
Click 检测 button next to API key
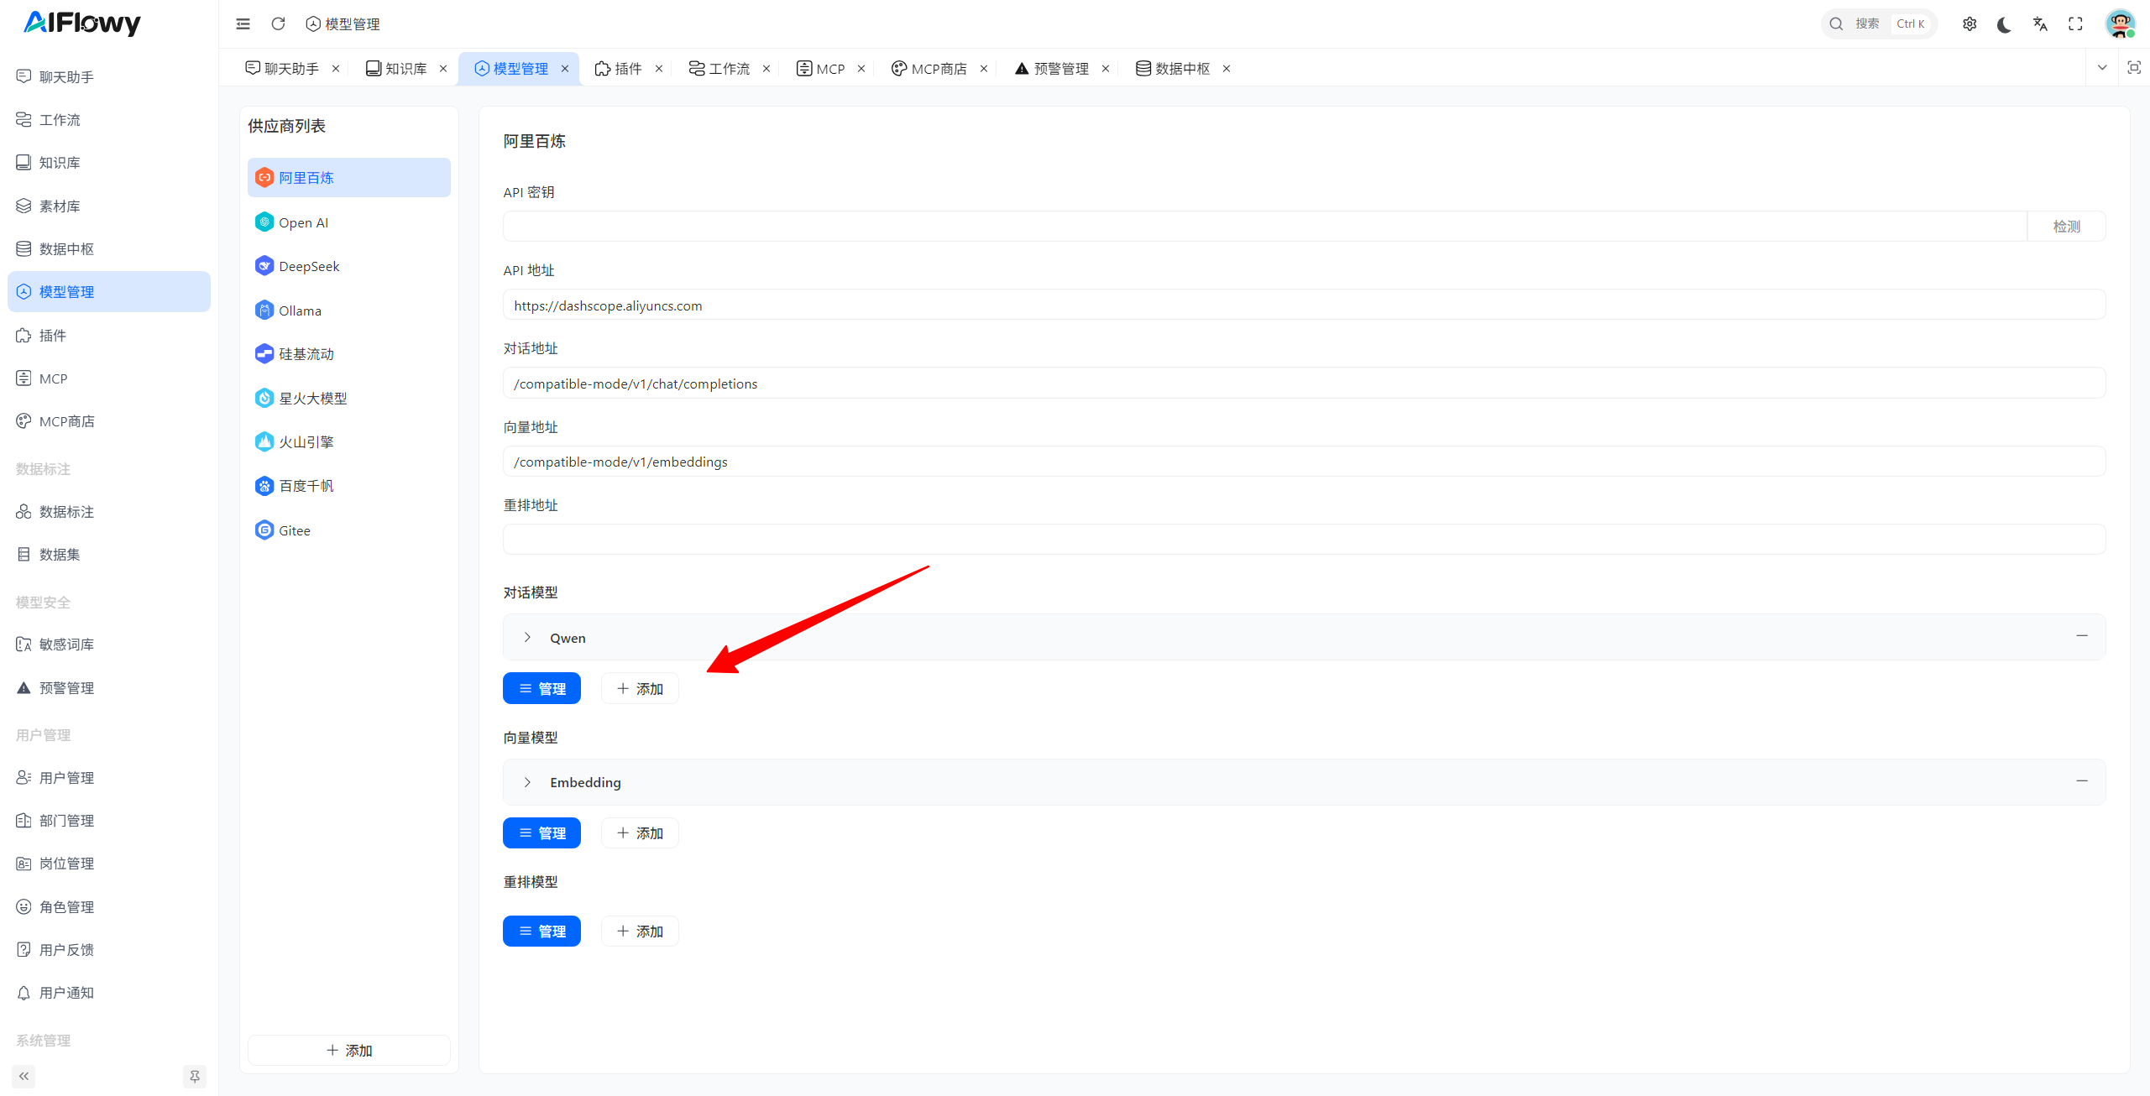tap(2066, 227)
